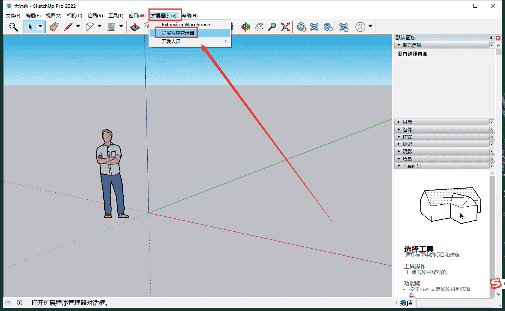This screenshot has height=311, width=505.
Task: Open the 开发人员 submenu
Action: pos(190,41)
